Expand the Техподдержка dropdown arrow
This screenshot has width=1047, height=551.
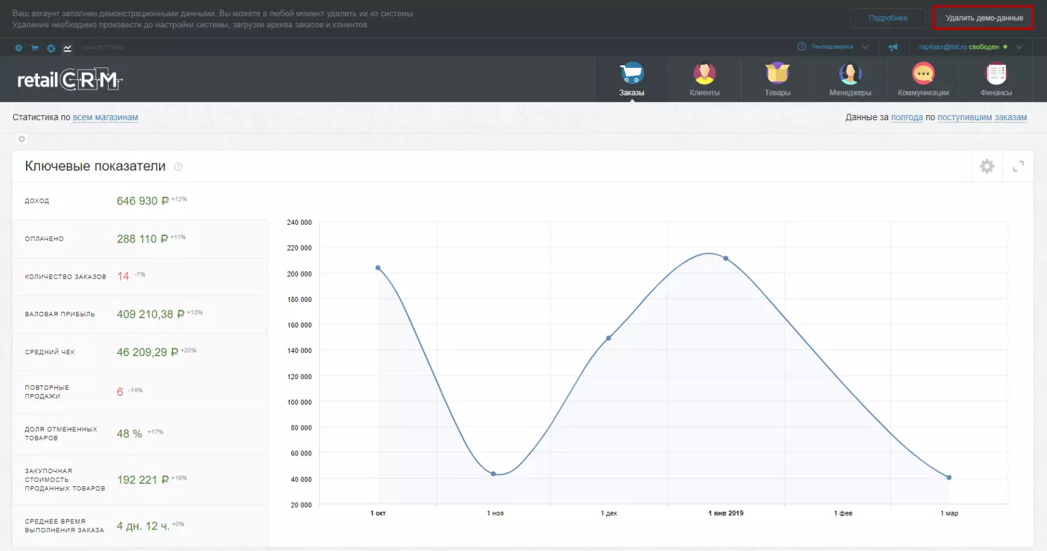pos(865,47)
